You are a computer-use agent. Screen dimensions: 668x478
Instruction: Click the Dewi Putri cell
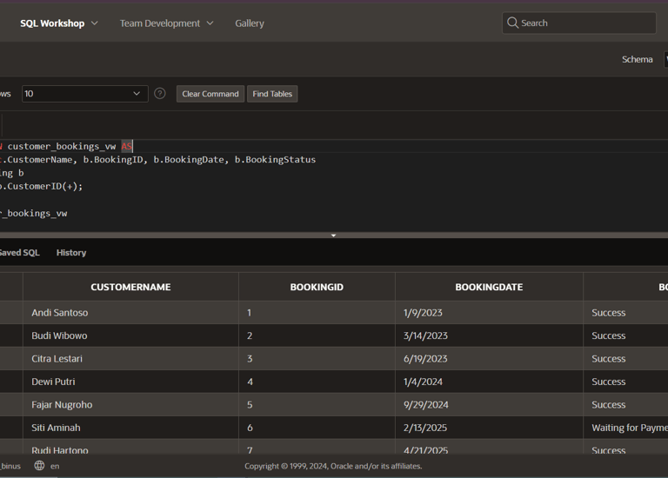point(130,382)
